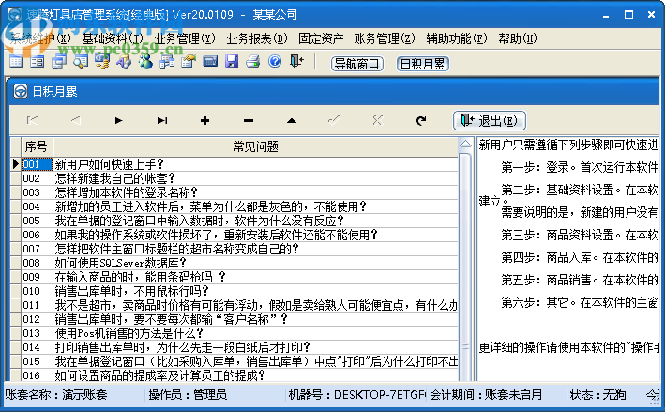This screenshot has height=412, width=665.
Task: Click the green person user icon
Action: (x=145, y=62)
